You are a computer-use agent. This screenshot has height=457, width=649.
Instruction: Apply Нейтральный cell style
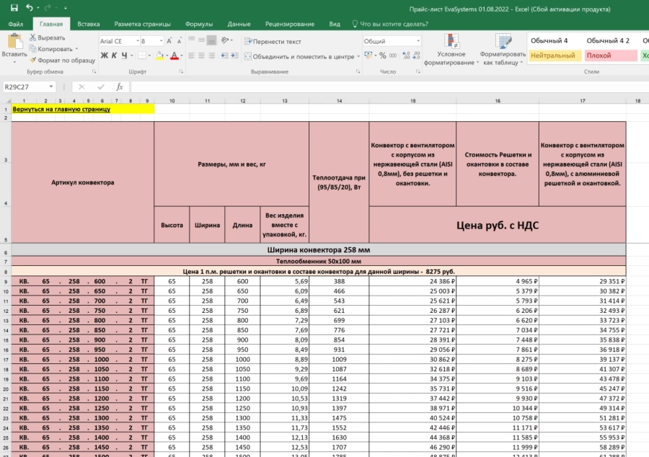click(x=555, y=56)
